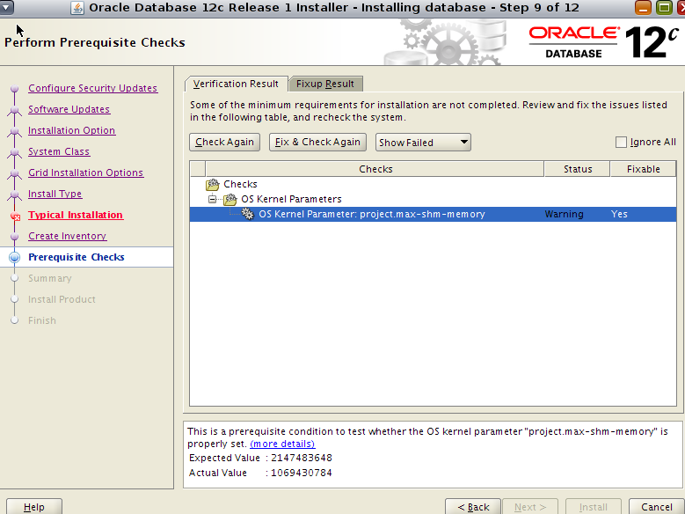Click the Java icon in the title bar

[77, 8]
